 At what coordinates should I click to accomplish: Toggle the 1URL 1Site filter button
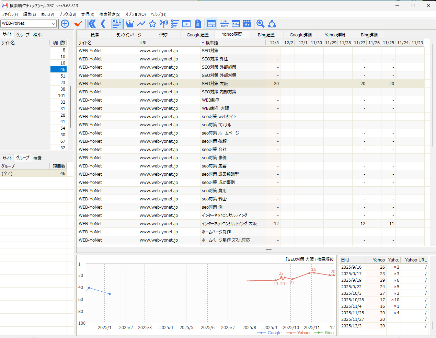point(224,24)
